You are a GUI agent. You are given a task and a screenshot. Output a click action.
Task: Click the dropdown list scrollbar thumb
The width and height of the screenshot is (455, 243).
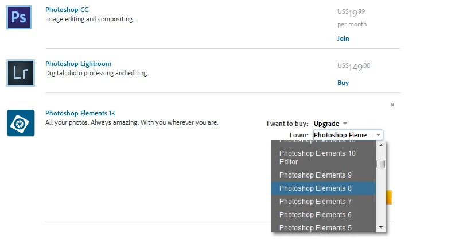[380, 164]
